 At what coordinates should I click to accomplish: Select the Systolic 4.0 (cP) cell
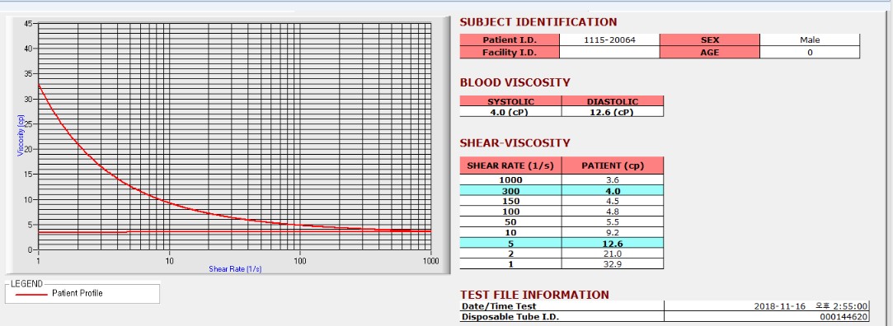(511, 112)
